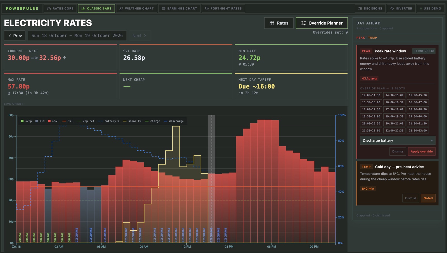The image size is (447, 253).
Task: Mark pre-heat advice as Noted
Action: [x=428, y=198]
